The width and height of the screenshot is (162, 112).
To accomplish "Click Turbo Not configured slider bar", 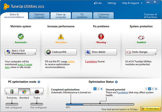I will click(37, 104).
